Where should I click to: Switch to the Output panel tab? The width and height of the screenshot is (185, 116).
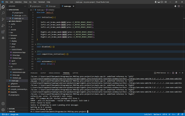tap(43, 73)
